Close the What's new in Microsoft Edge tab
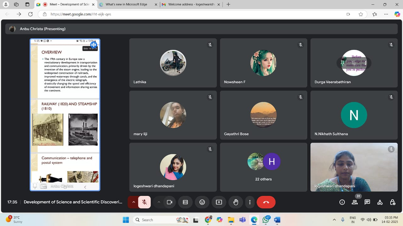This screenshot has width=403, height=226. tap(156, 4)
